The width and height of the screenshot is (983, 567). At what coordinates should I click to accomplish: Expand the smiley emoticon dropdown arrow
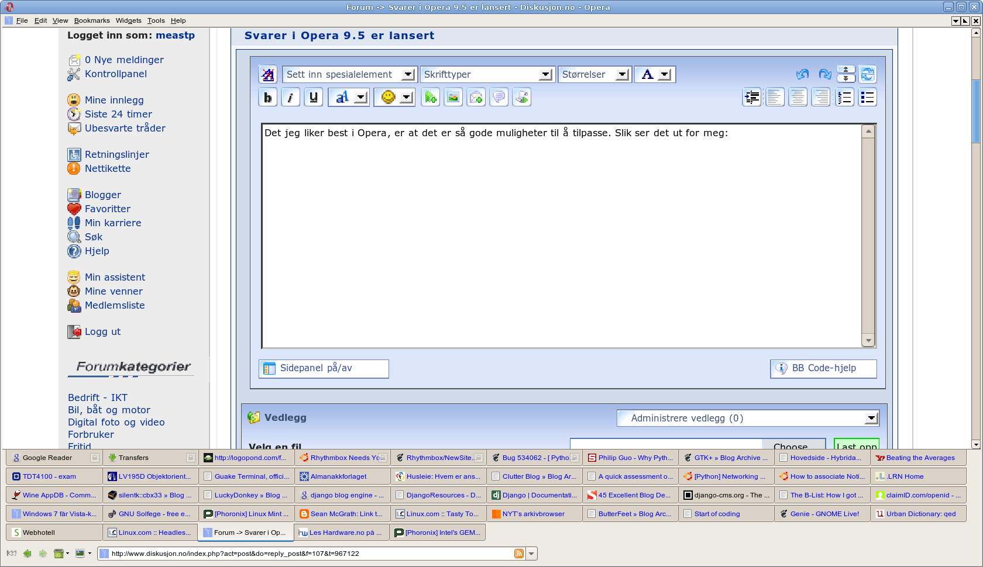click(x=407, y=98)
